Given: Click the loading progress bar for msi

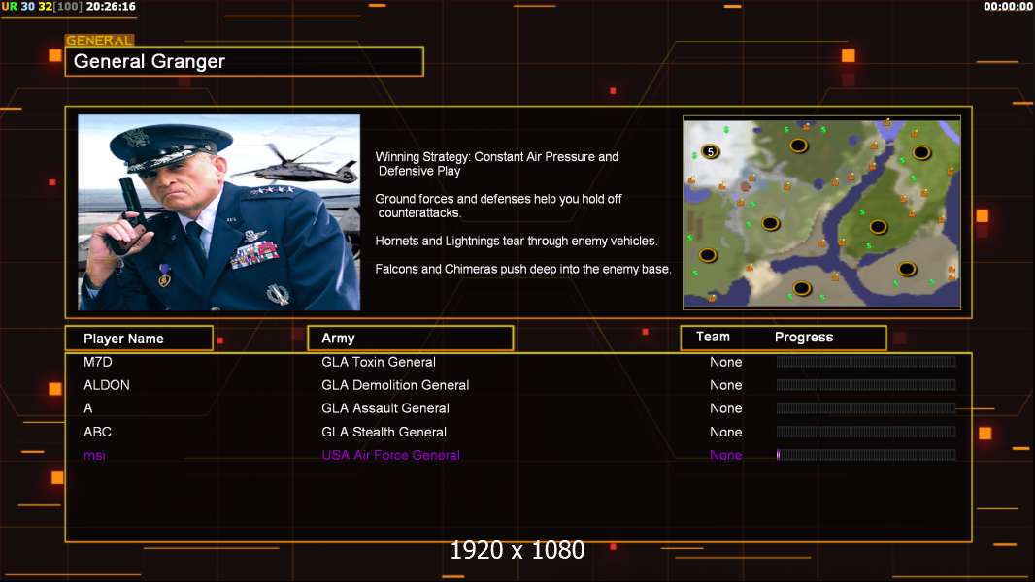Looking at the screenshot, I should tap(866, 455).
